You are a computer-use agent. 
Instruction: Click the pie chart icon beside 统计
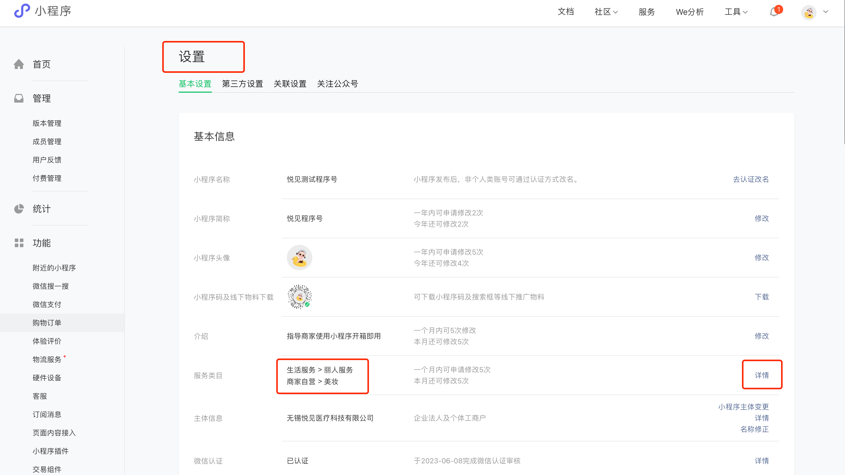[19, 209]
